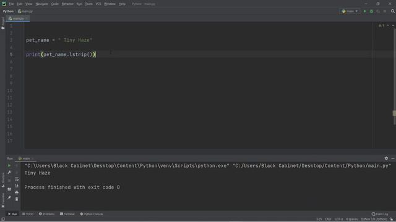
Task: Start debugging with the green bug icon
Action: point(371,11)
